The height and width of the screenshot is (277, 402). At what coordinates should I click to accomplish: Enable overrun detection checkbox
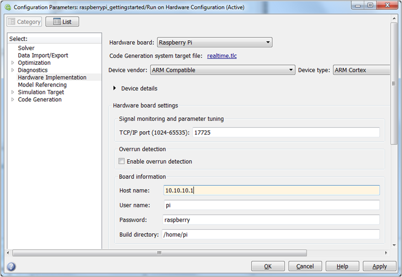(x=122, y=161)
